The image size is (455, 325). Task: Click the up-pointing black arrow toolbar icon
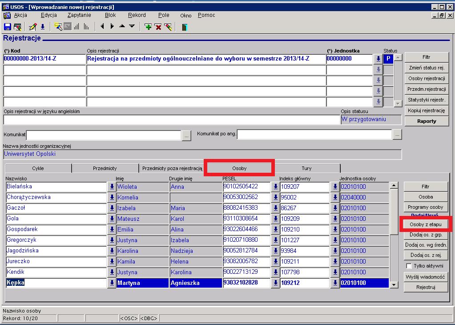click(x=122, y=26)
